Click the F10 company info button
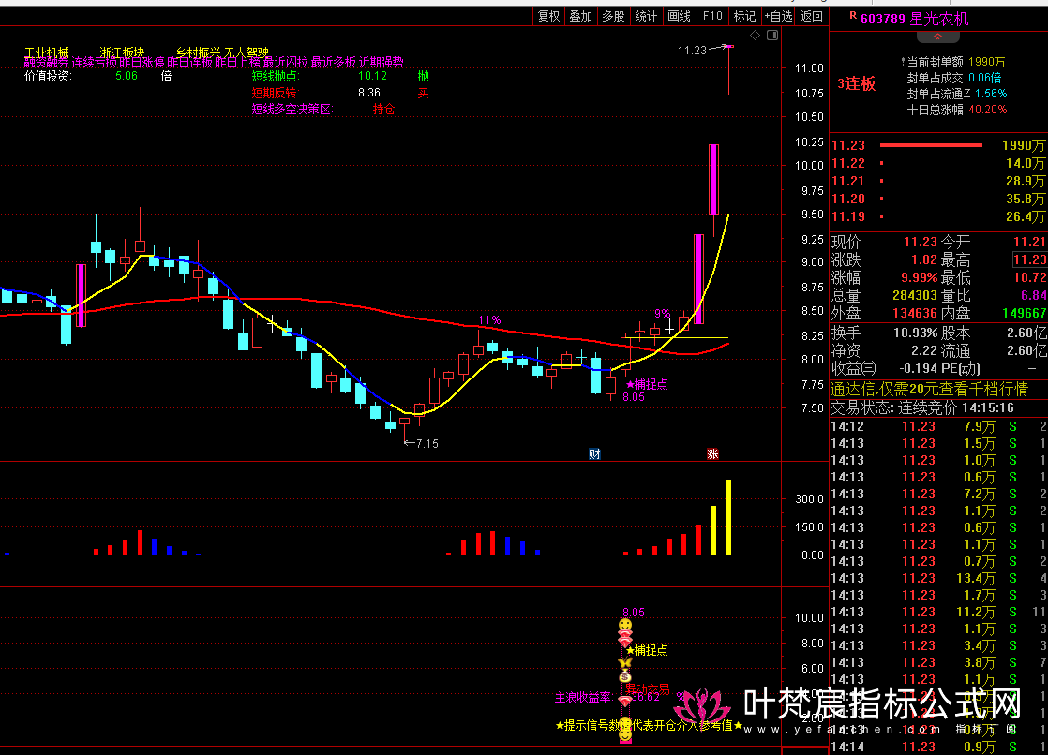This screenshot has width=1048, height=755. [x=712, y=16]
